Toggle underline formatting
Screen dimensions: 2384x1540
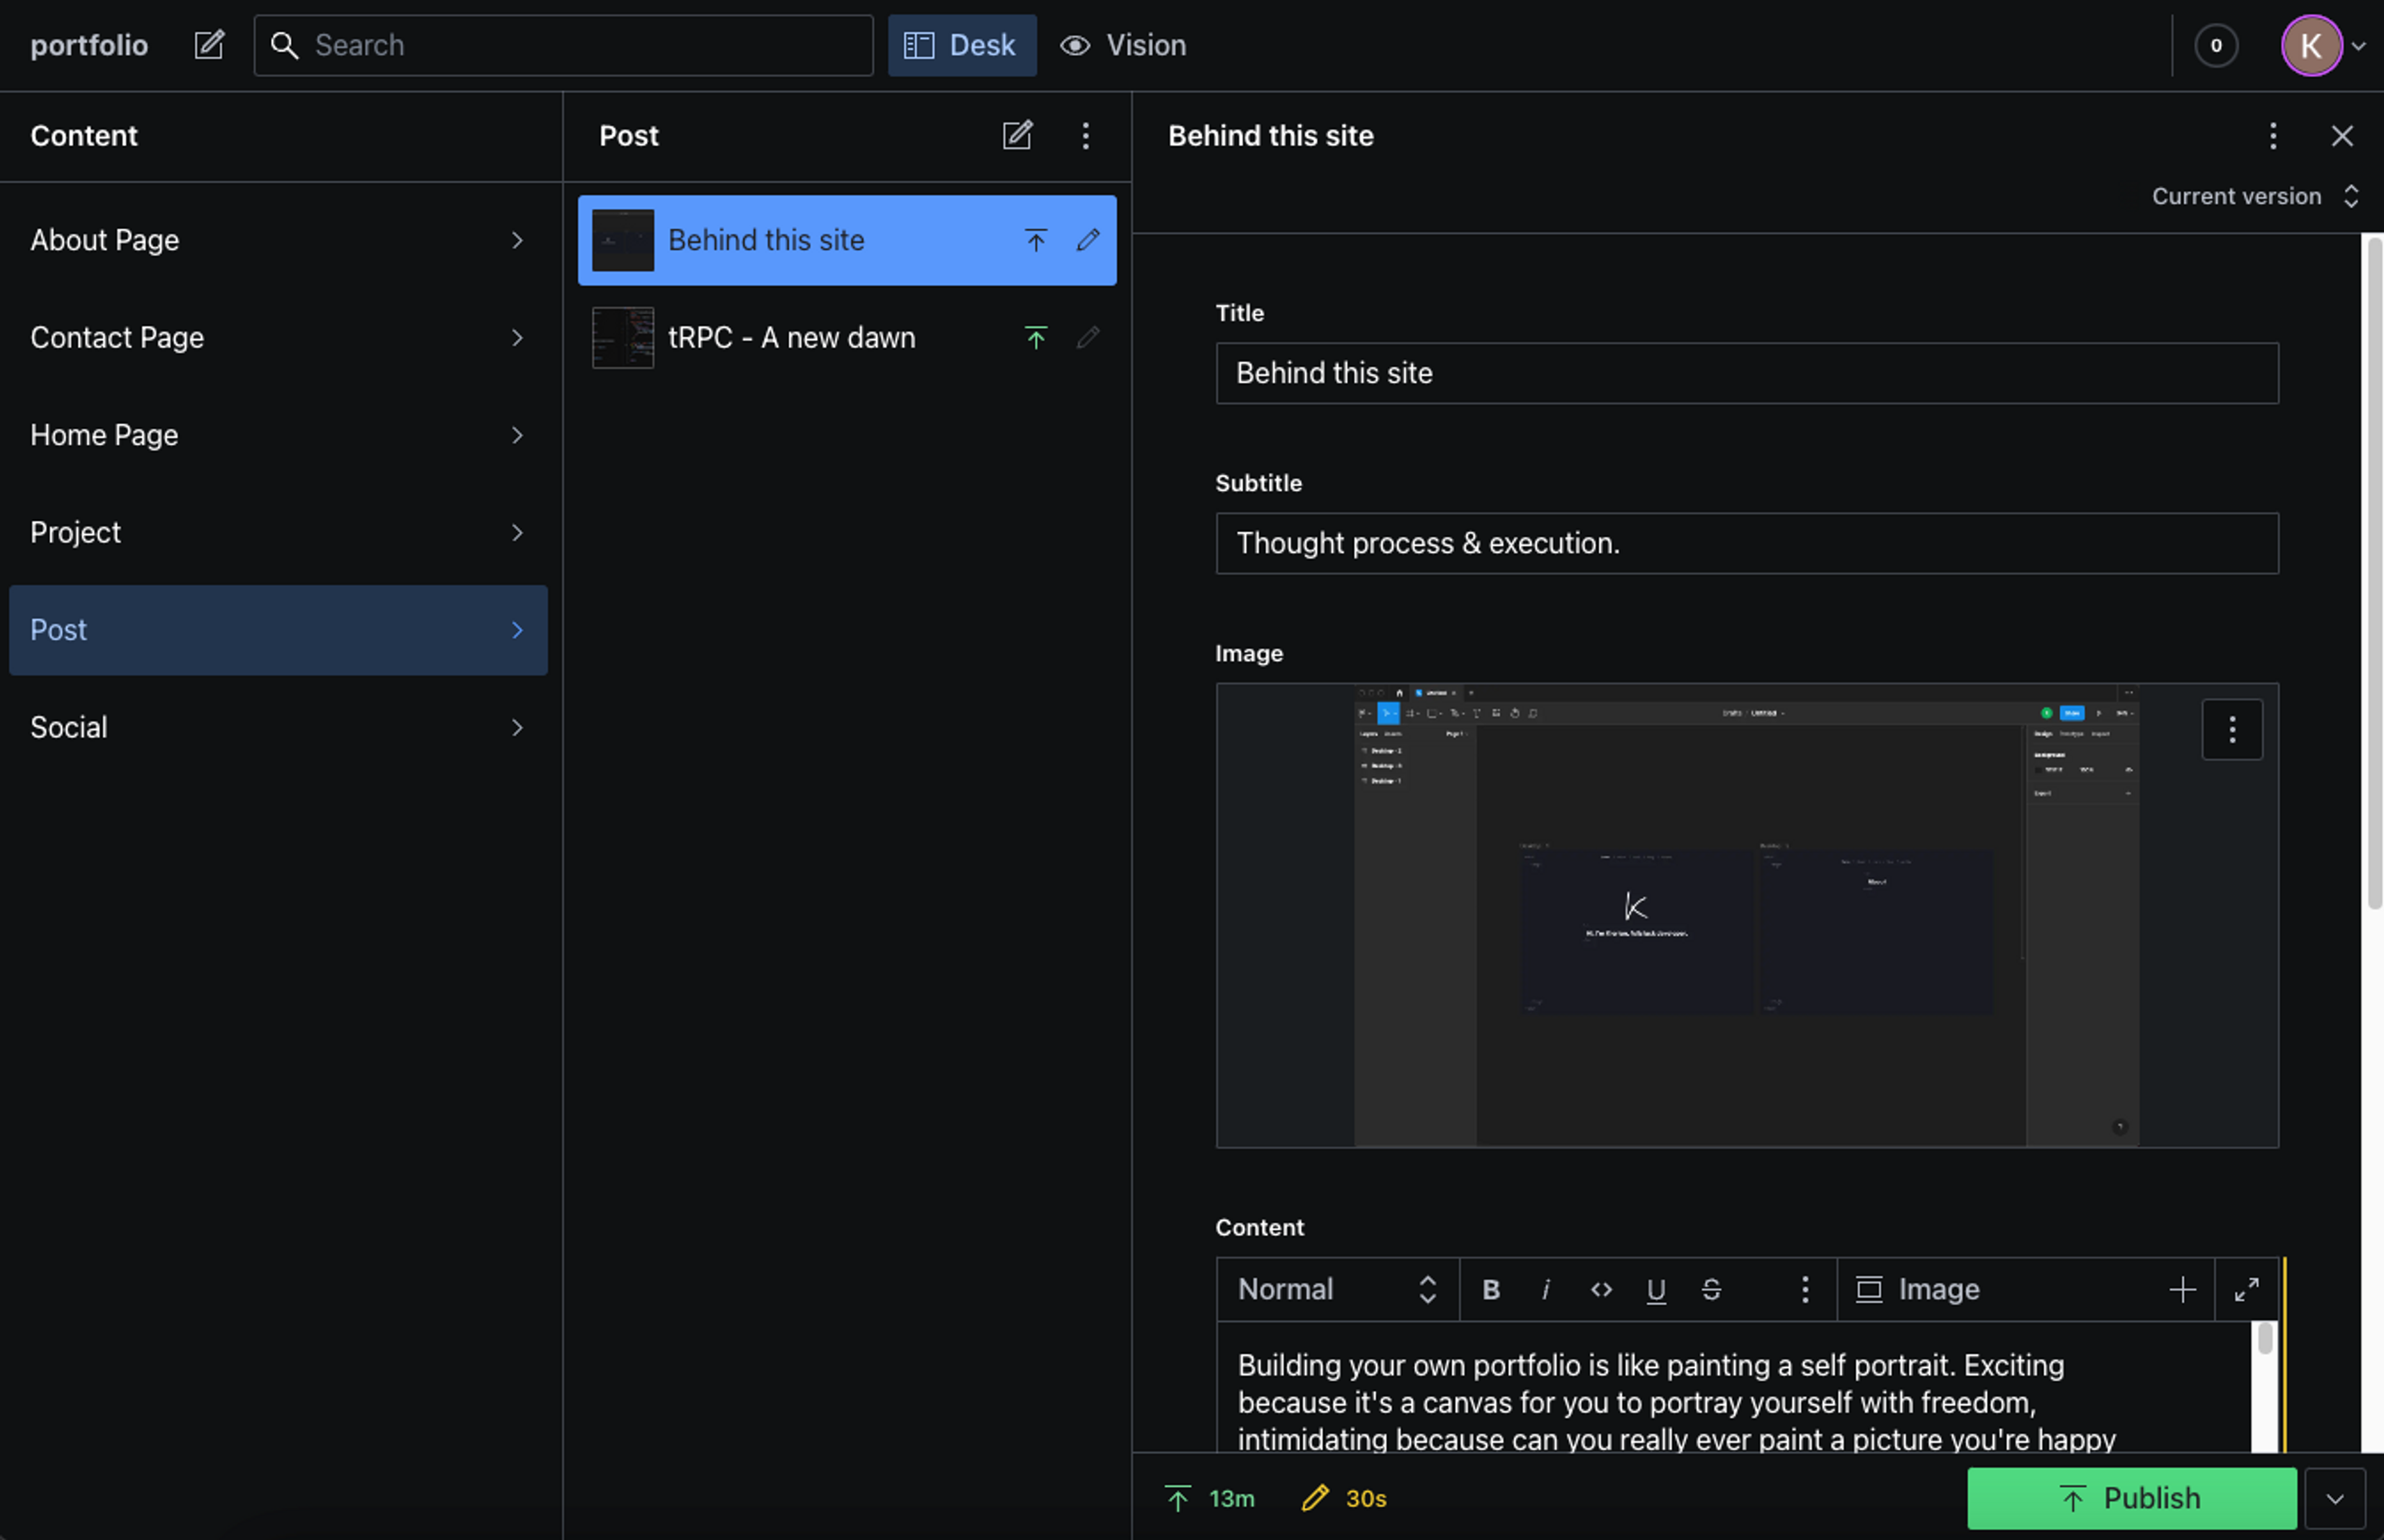[x=1656, y=1289]
